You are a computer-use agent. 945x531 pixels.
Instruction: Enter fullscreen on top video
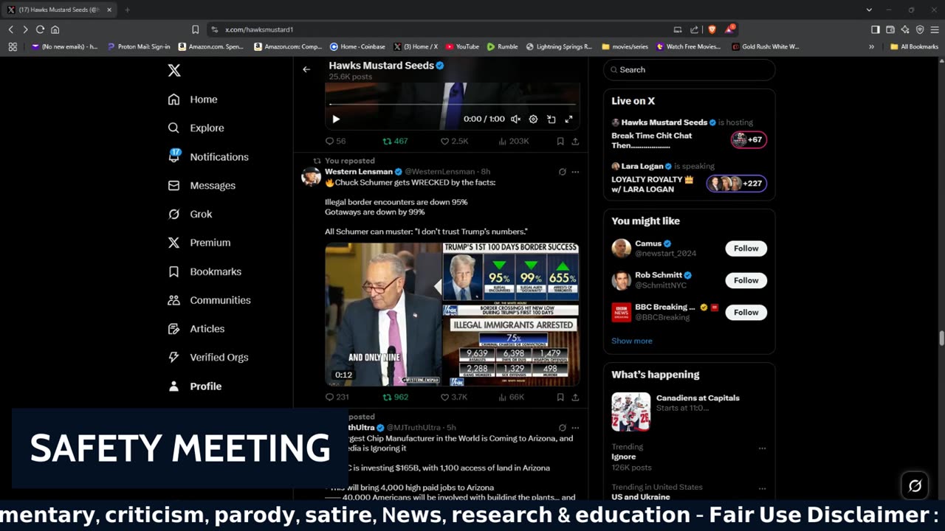[x=568, y=119]
